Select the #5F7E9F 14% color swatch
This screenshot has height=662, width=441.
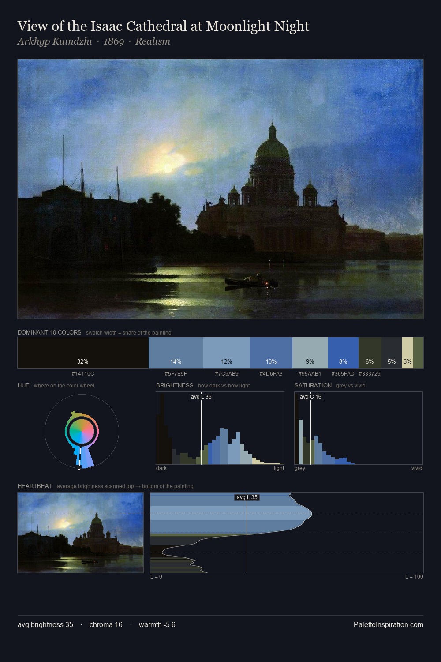click(x=176, y=353)
